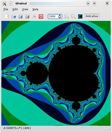Screen dimensions: 112x132
Task: Click the window resize grip in the corner
Action: coord(109,129)
